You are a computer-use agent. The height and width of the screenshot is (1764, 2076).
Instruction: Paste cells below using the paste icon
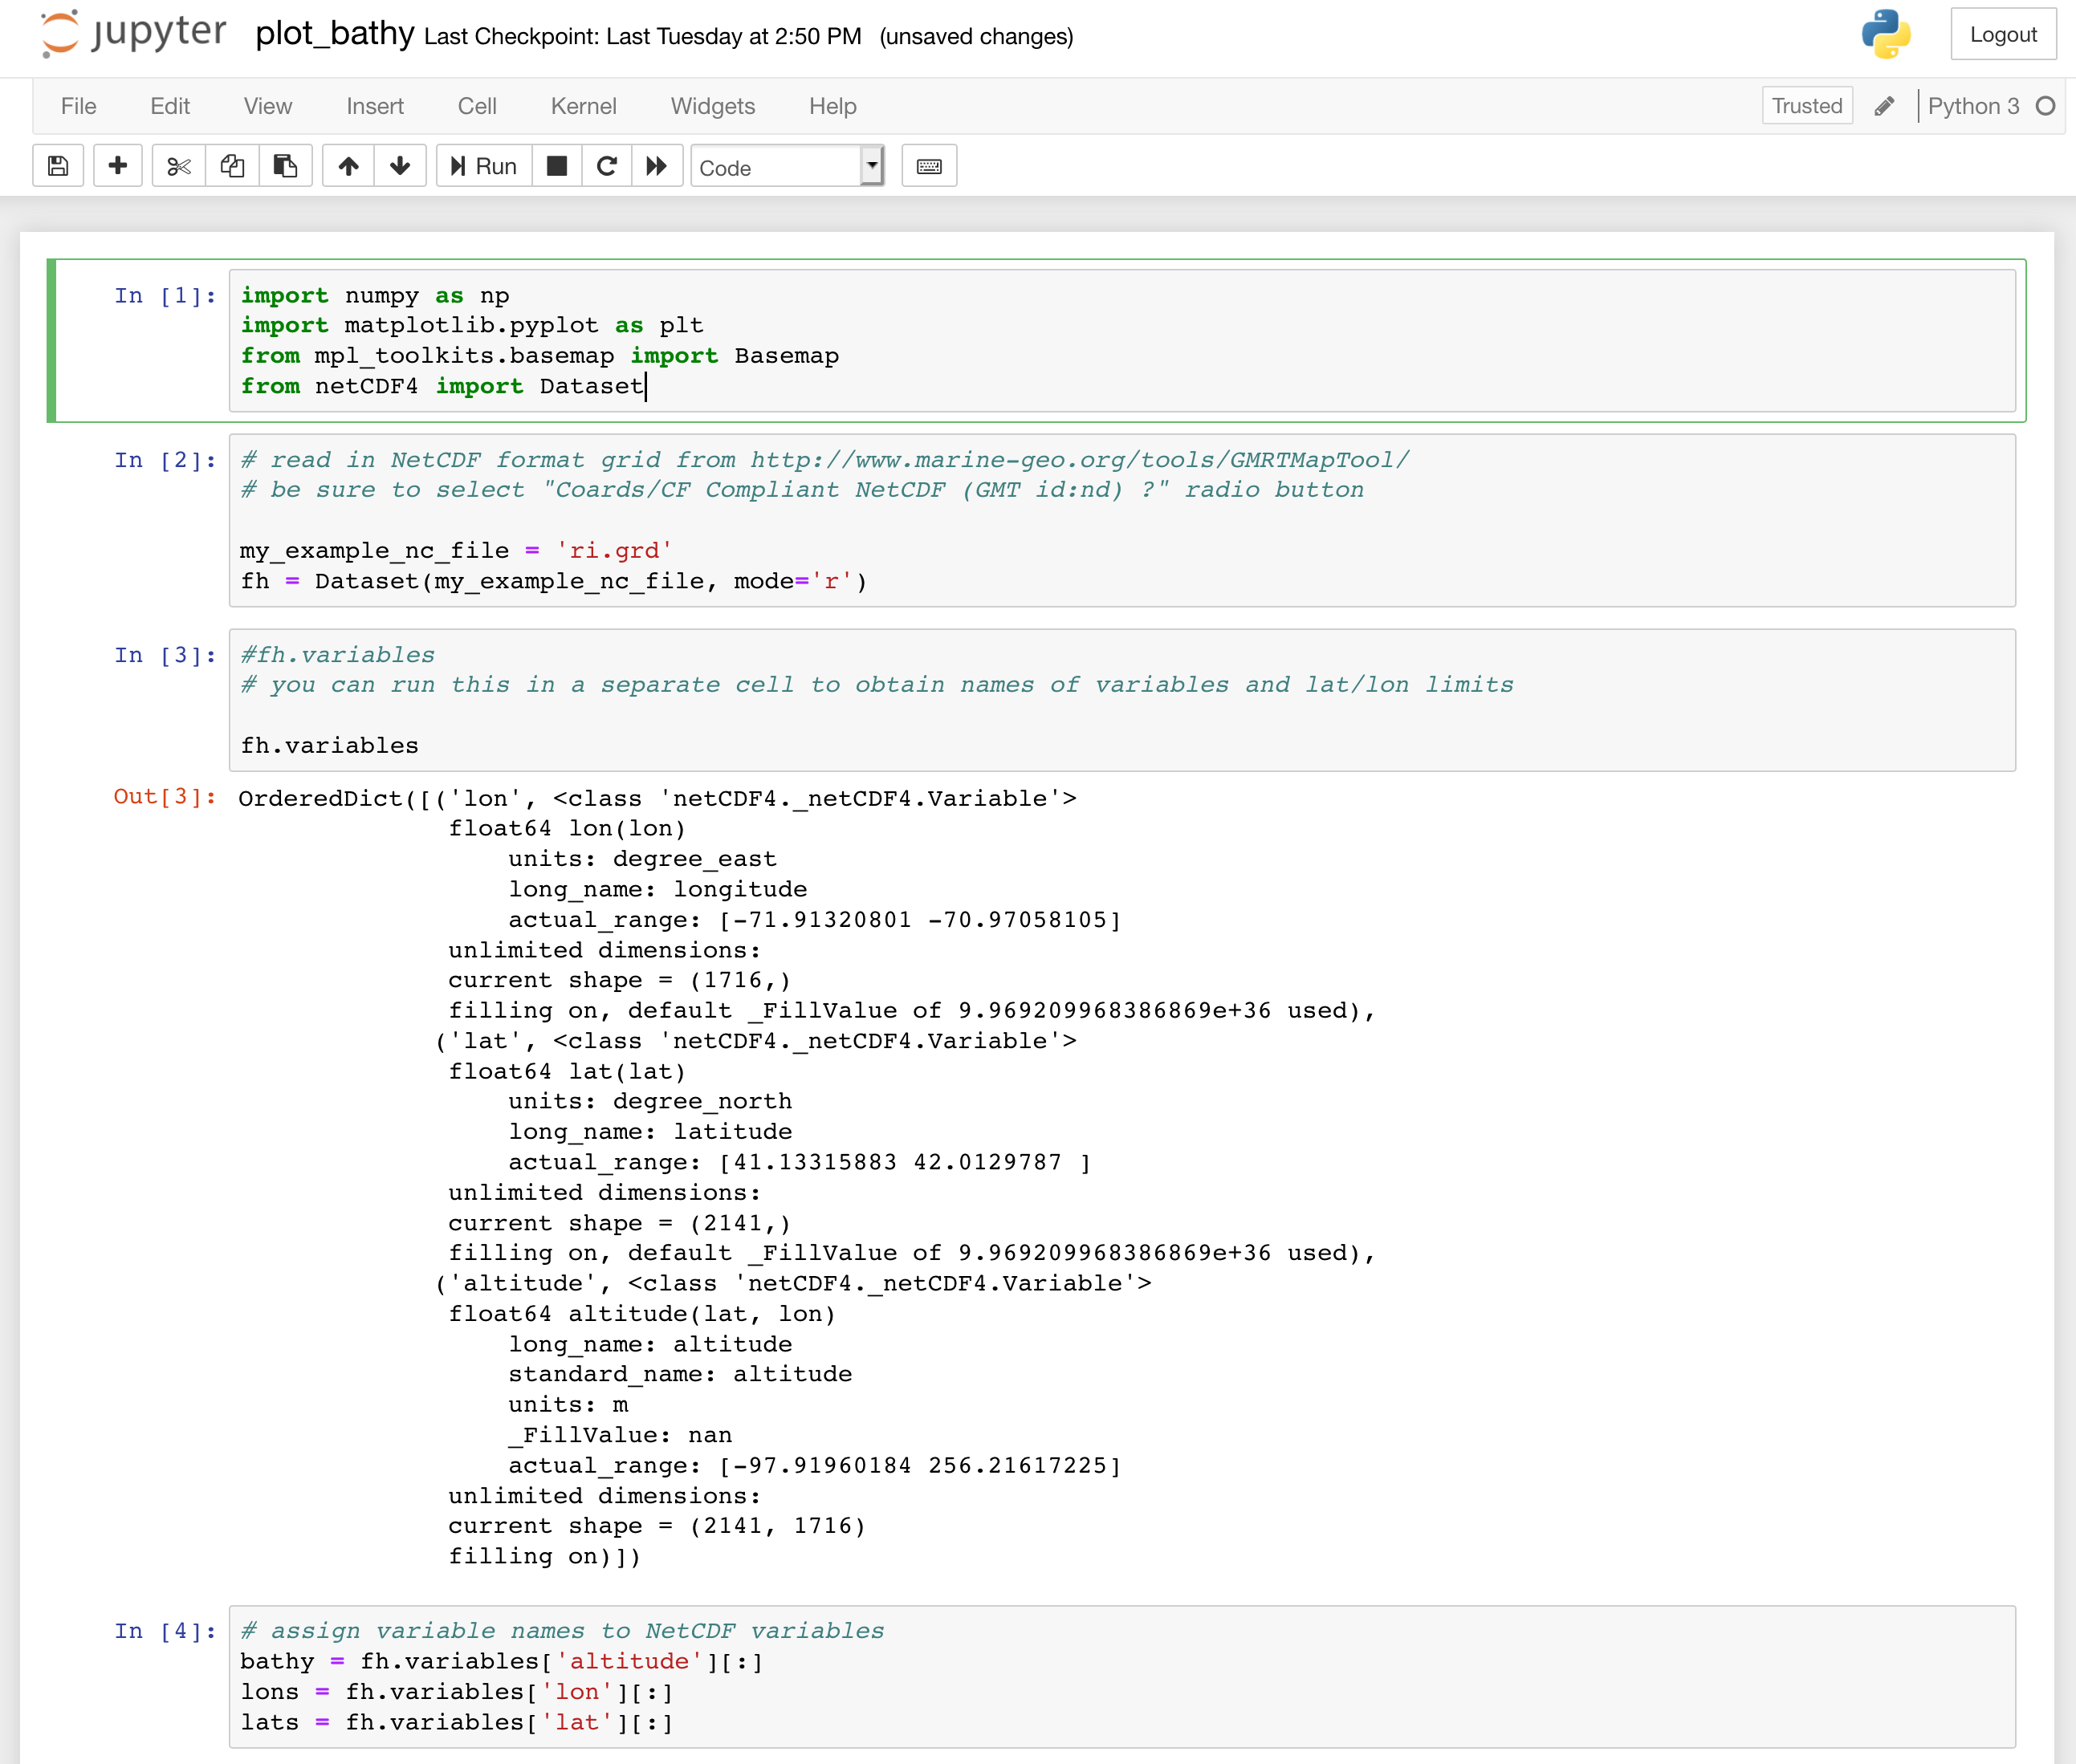click(285, 166)
